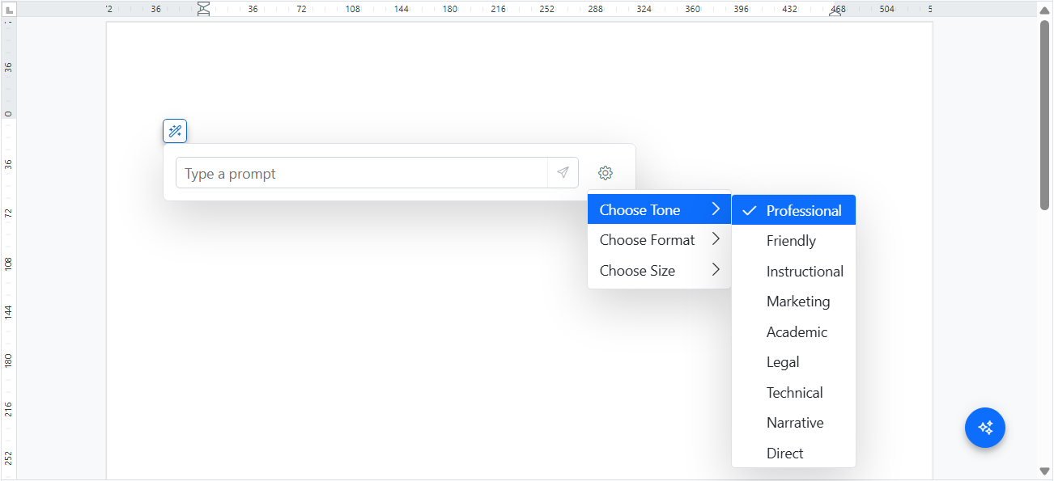1054x481 pixels.
Task: Select the Direct tone
Action: 793,453
